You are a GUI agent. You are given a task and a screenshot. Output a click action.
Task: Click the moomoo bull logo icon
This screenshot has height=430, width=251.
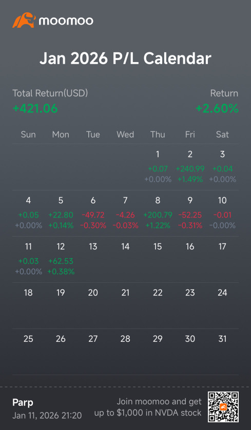tap(24, 21)
